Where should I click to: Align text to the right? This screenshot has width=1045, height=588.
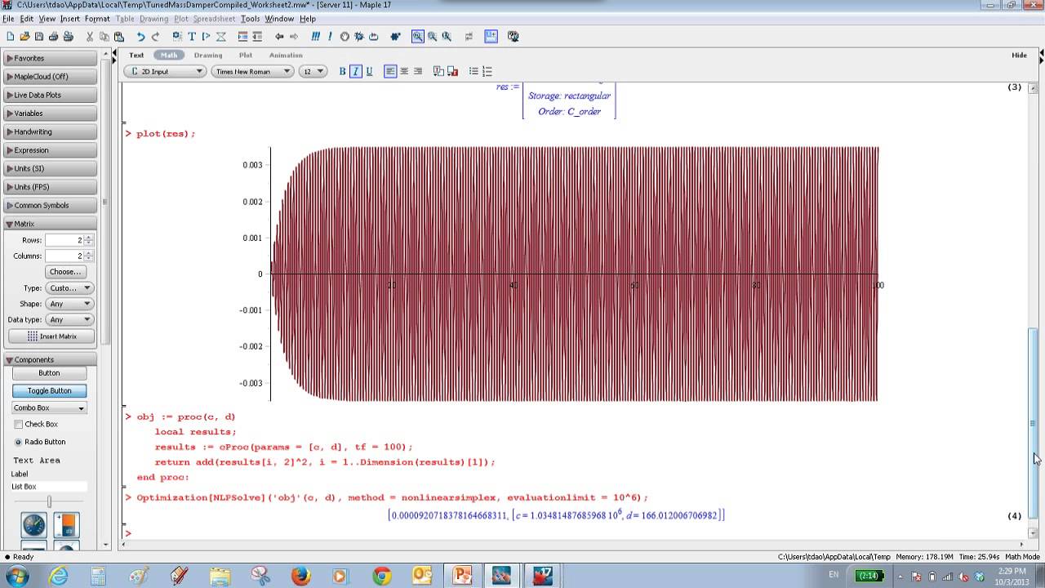coord(418,71)
